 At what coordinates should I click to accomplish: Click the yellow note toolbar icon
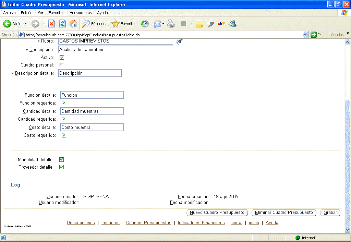tap(199, 24)
